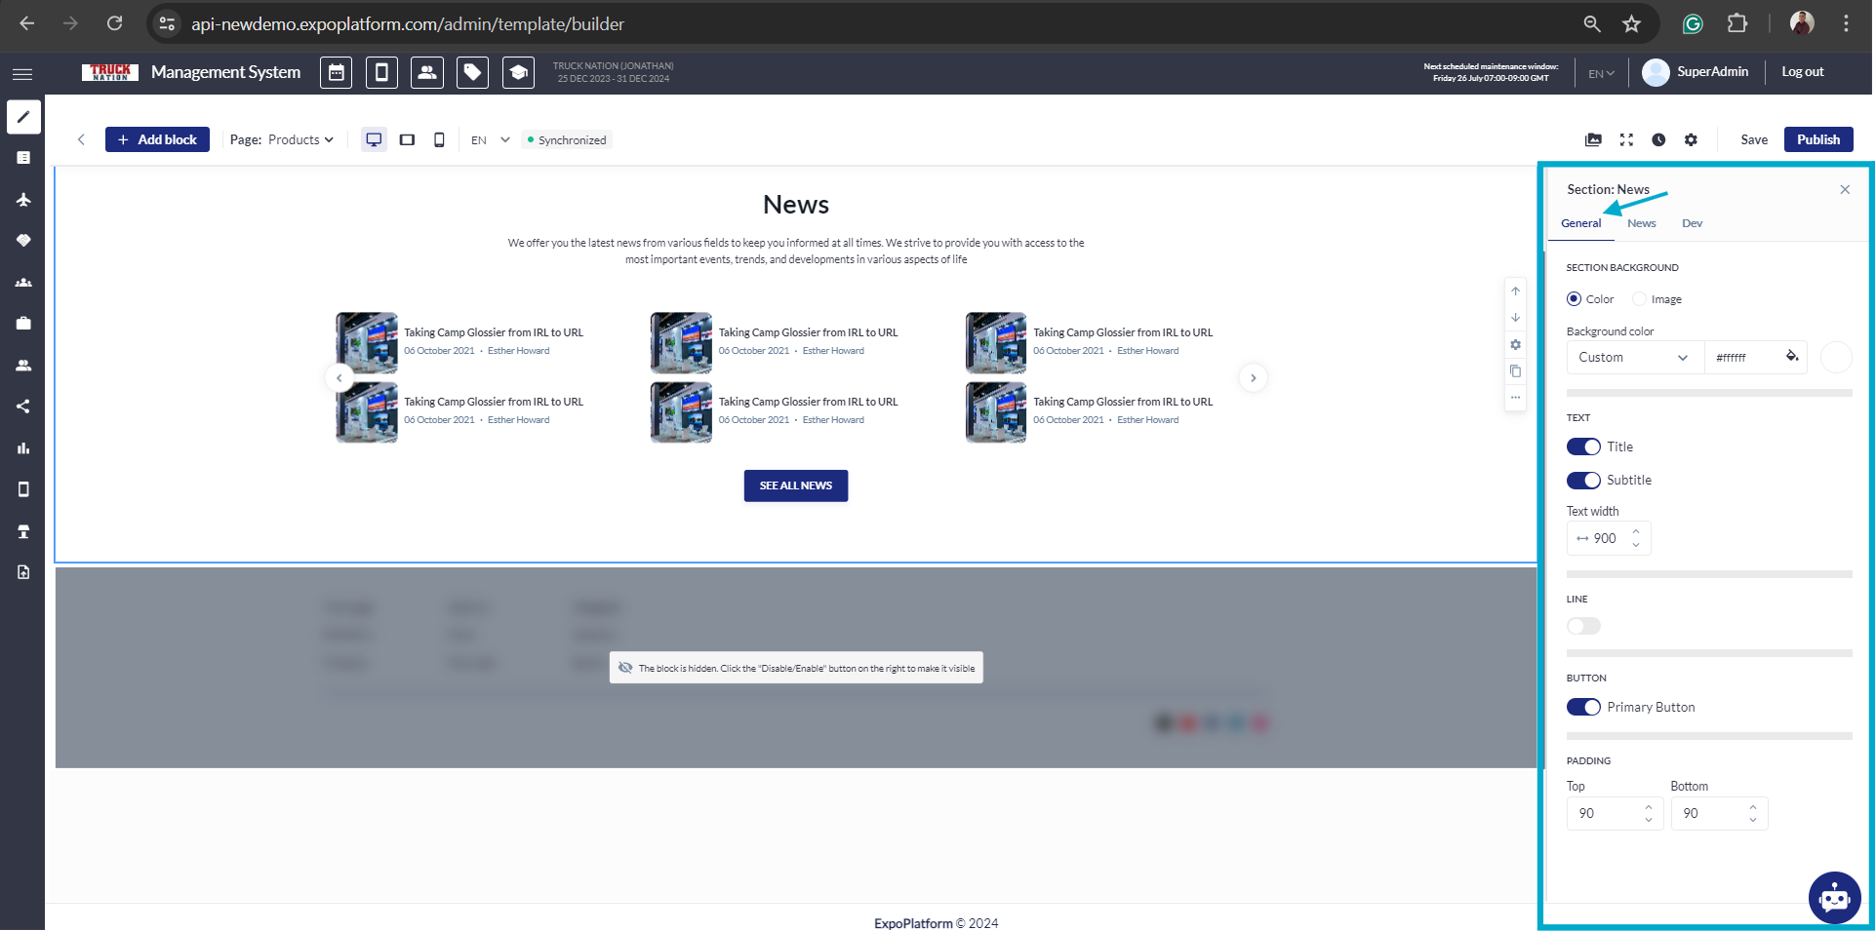Viewport: 1876px width, 931px height.
Task: Switch to the News tab
Action: pyautogui.click(x=1641, y=223)
